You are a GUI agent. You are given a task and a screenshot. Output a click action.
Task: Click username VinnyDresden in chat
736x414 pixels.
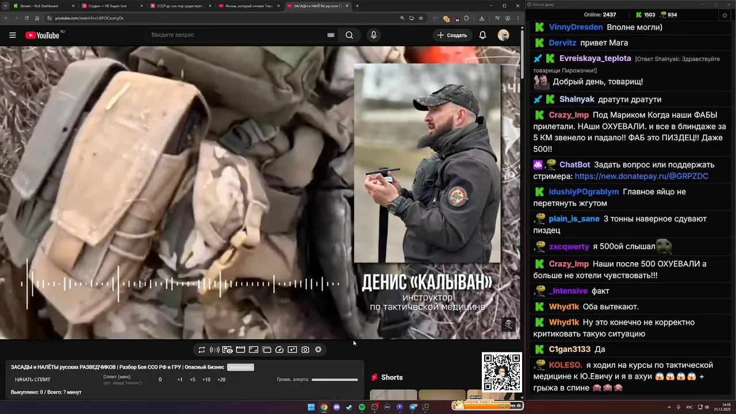[576, 27]
